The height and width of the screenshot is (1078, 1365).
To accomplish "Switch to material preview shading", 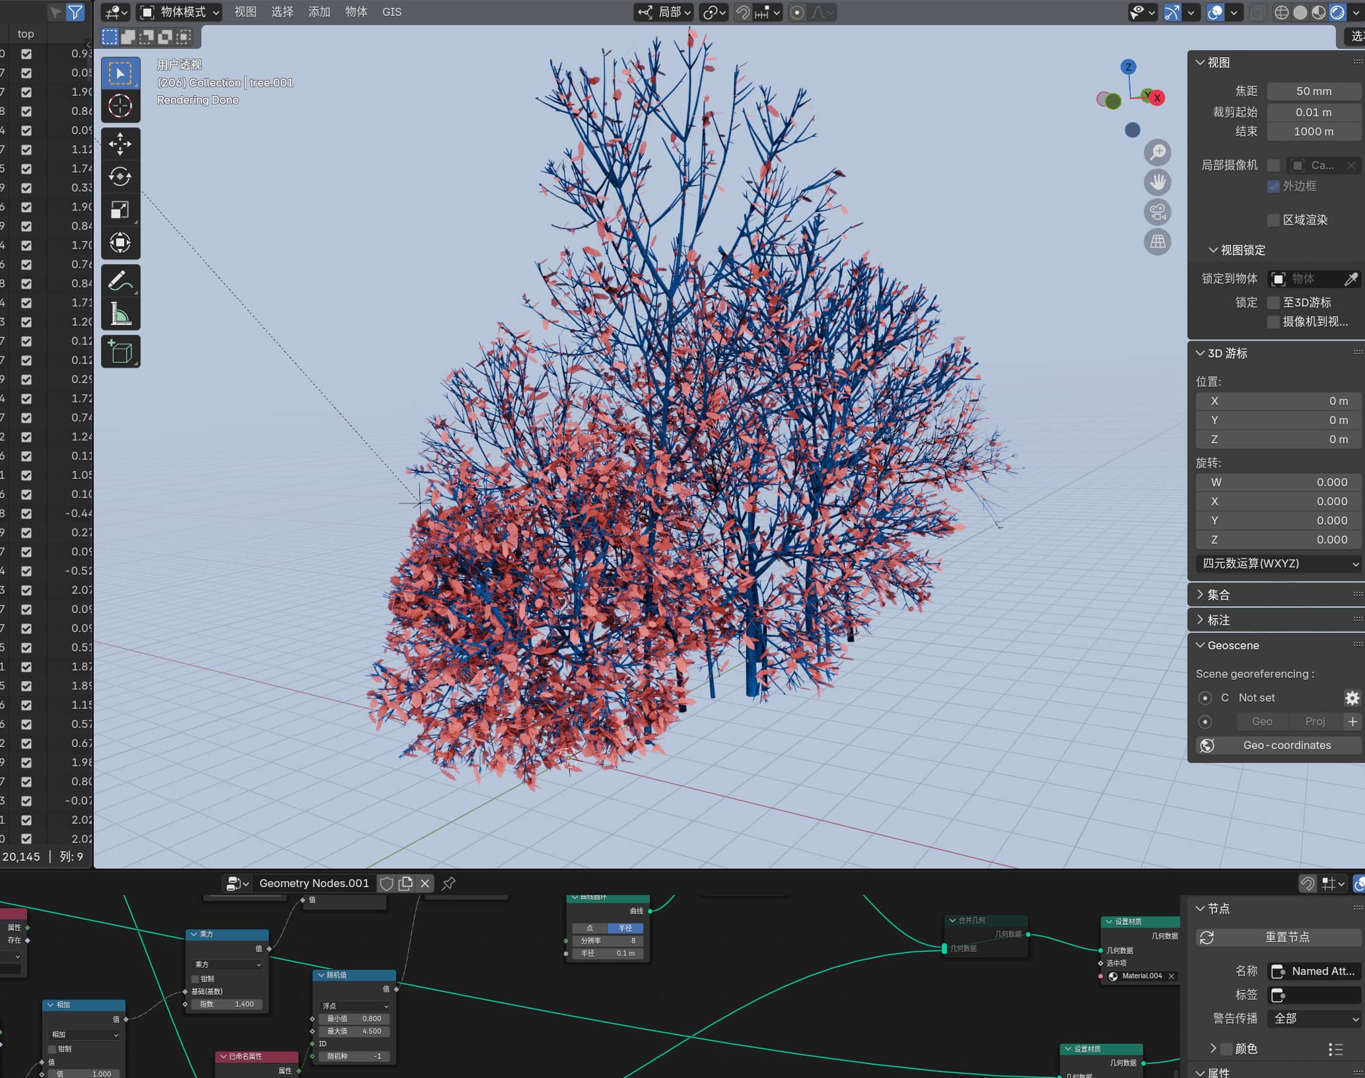I will pos(1319,13).
